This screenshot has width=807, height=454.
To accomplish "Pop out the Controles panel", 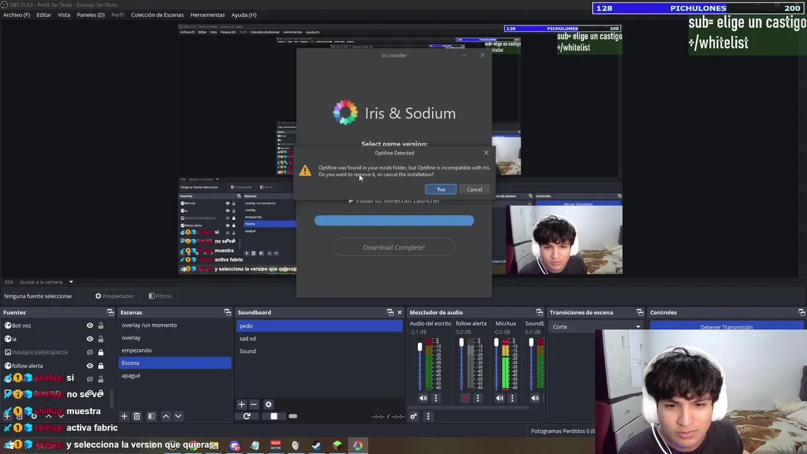I will (x=801, y=313).
